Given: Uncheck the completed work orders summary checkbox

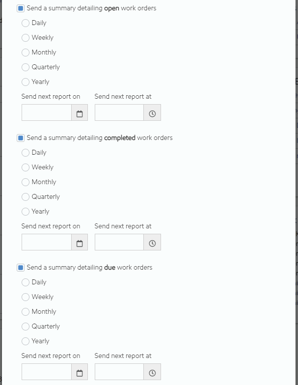Looking at the screenshot, I should [x=21, y=138].
